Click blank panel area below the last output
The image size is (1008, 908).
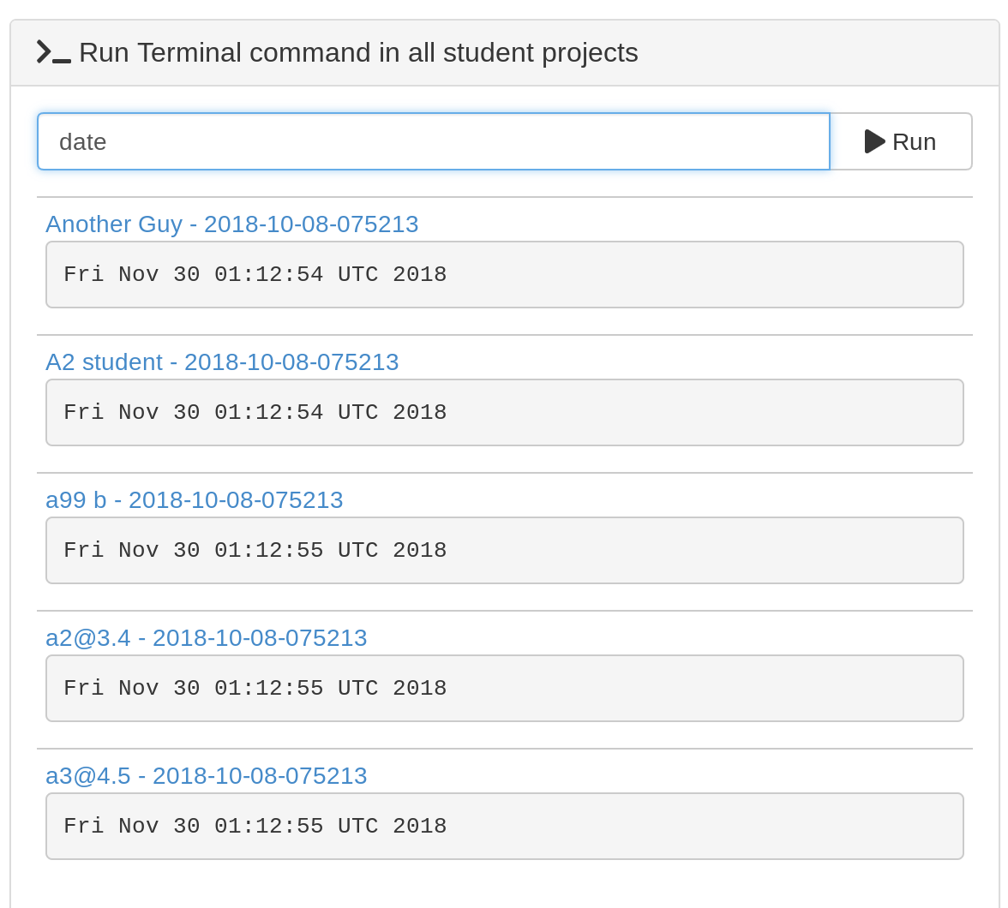(504, 887)
